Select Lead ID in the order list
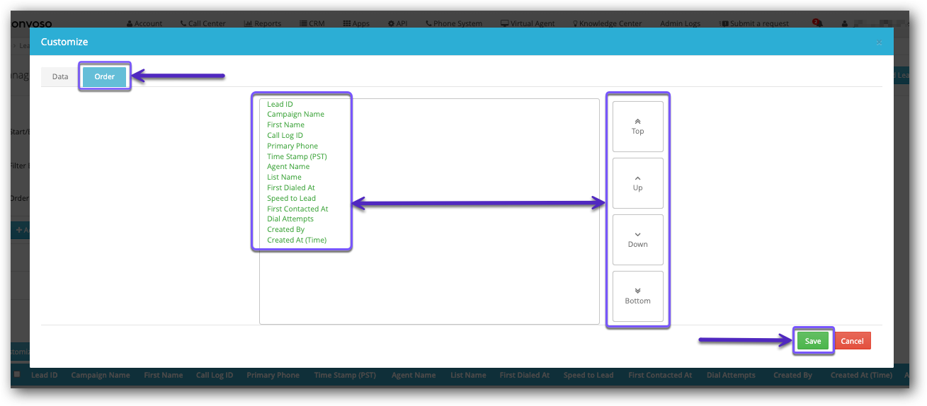Viewport: 927px width, 406px height. click(280, 104)
